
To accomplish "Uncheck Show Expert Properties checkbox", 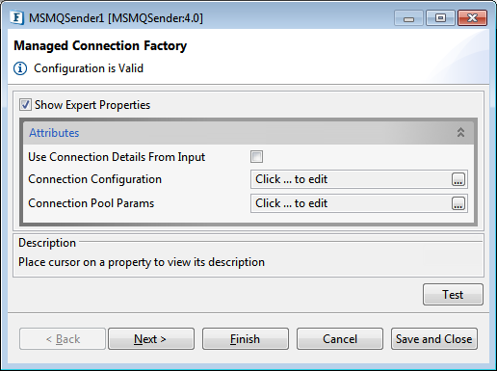I will (25, 105).
